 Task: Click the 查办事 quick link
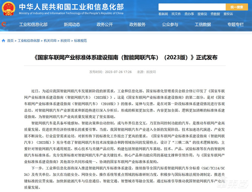(x=189, y=14)
